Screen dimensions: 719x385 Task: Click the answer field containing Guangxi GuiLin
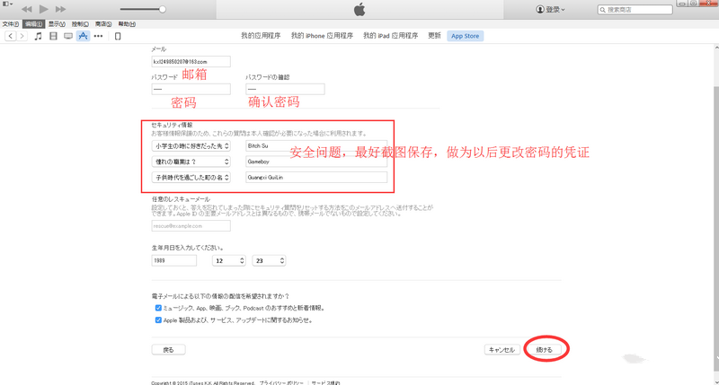click(316, 177)
